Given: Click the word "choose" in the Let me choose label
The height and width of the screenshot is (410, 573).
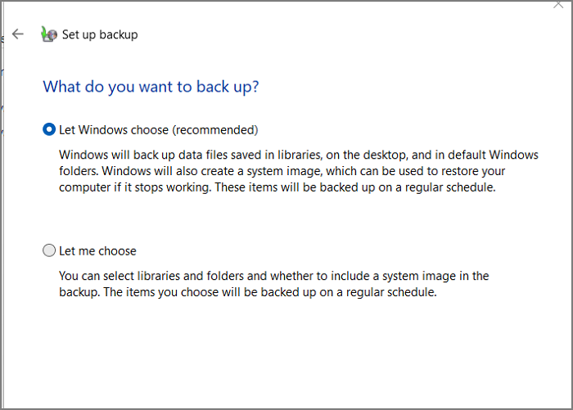Looking at the screenshot, I should point(118,250).
